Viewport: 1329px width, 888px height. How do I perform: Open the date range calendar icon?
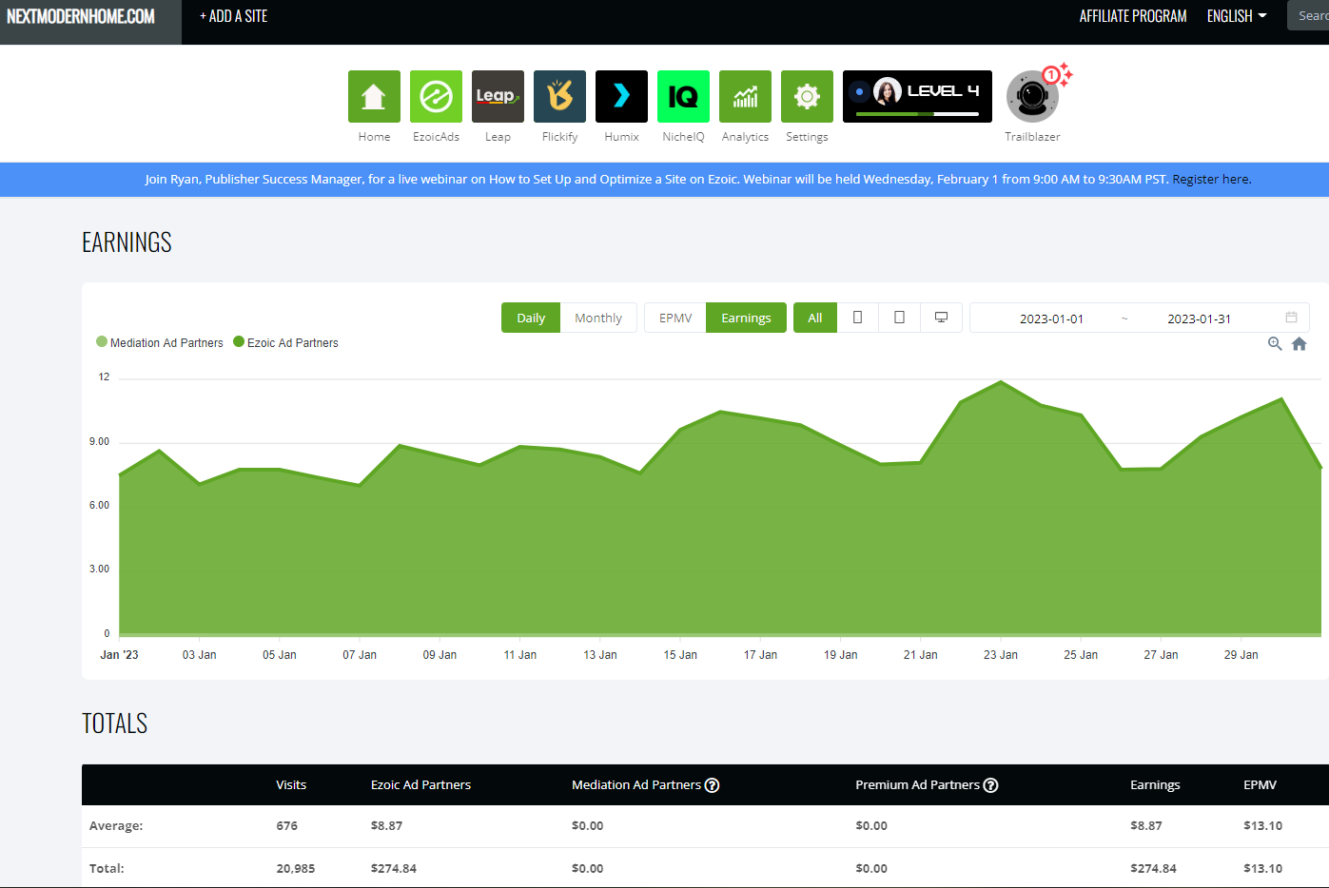pyautogui.click(x=1291, y=318)
